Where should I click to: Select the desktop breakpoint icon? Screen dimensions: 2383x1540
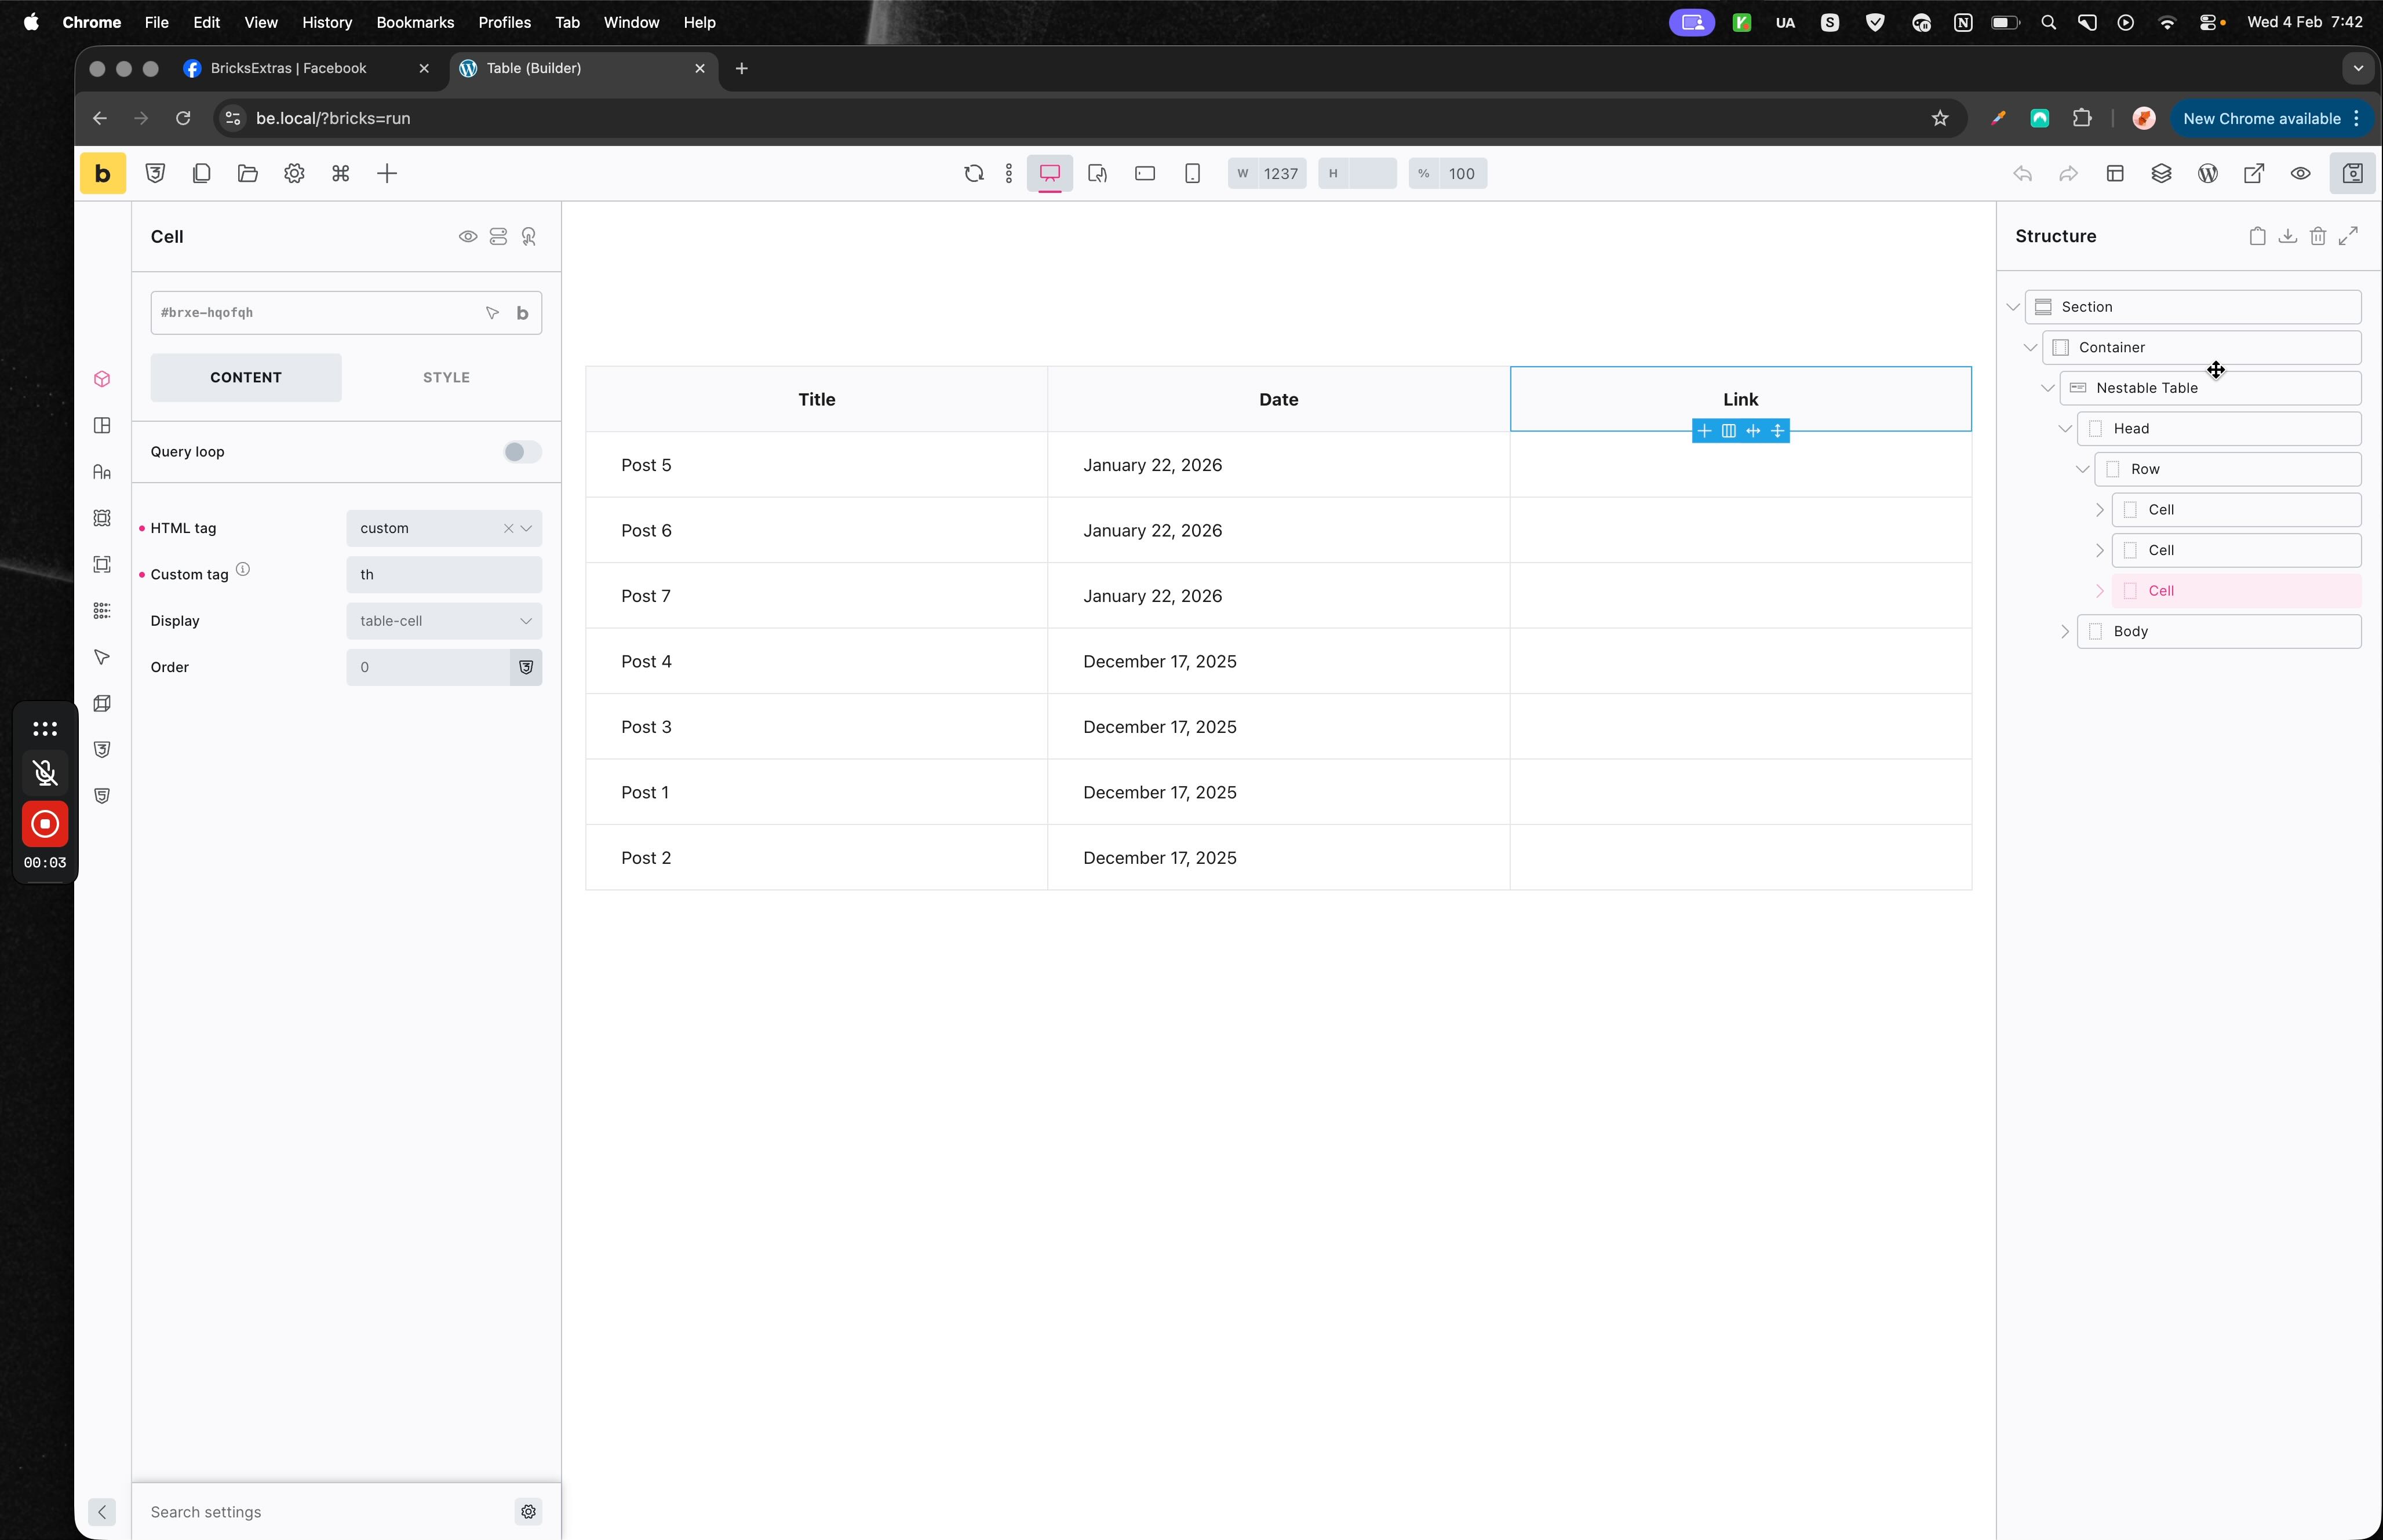1050,173
